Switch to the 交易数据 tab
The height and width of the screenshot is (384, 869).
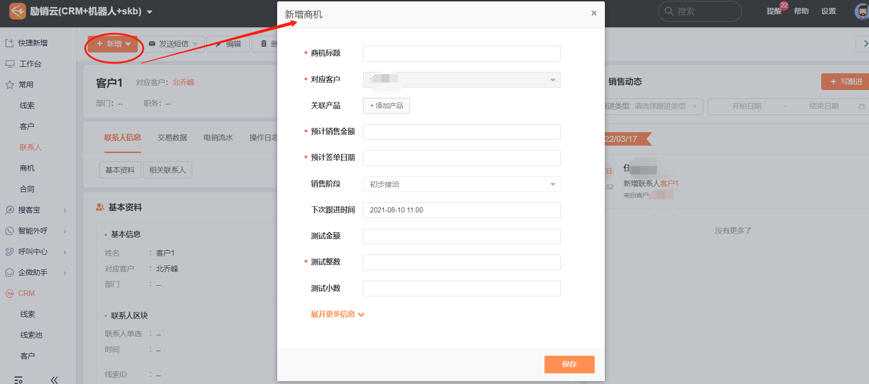[x=172, y=138]
